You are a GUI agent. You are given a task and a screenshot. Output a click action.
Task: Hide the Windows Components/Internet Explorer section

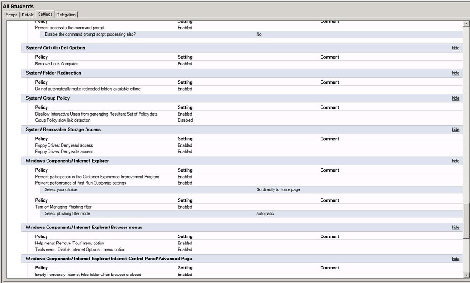point(455,161)
